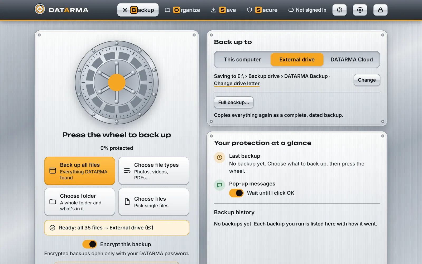Select Back up all files option
Viewport: 422px width, 264px height.
coord(80,171)
